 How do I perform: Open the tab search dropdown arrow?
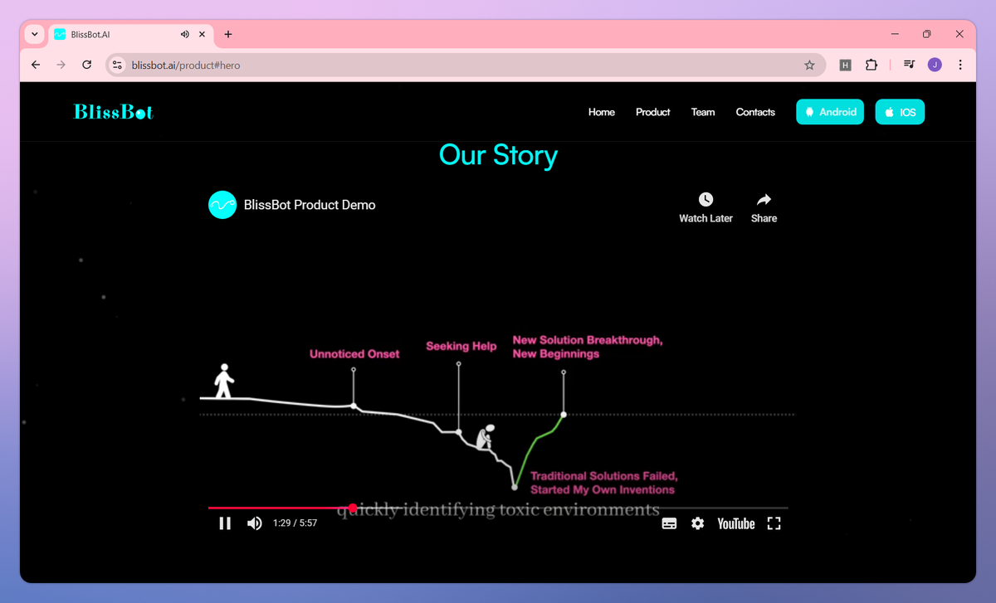(x=34, y=34)
